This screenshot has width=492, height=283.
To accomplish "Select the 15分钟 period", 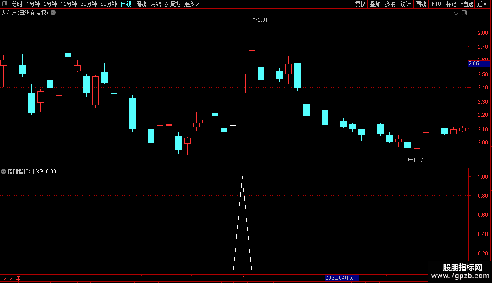I will (69, 4).
